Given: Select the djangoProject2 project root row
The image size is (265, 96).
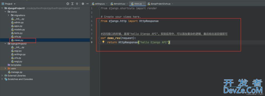Looking at the screenshot, I should [45, 8].
